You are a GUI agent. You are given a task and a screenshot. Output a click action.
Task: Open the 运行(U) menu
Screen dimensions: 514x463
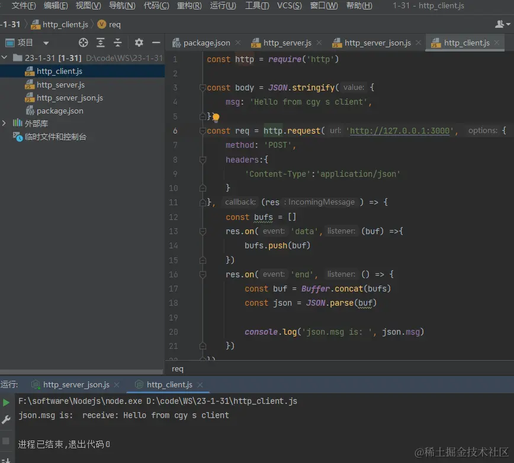click(223, 6)
